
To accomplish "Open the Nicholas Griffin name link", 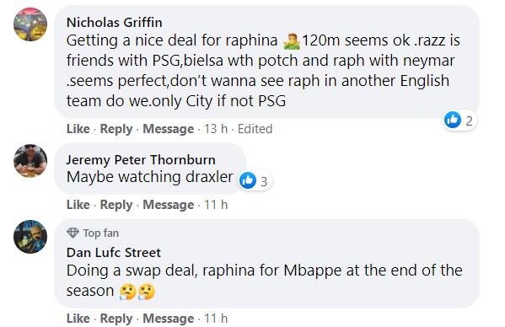I will coord(115,23).
